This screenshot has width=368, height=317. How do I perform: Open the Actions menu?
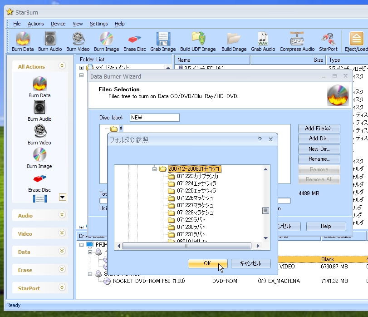pos(36,24)
